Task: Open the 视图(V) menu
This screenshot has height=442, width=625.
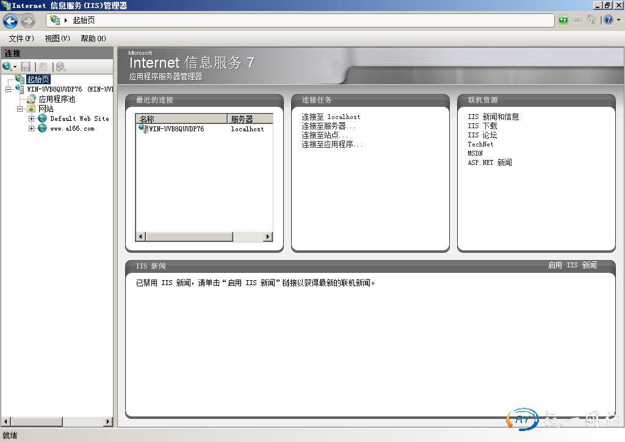Action: (x=57, y=38)
